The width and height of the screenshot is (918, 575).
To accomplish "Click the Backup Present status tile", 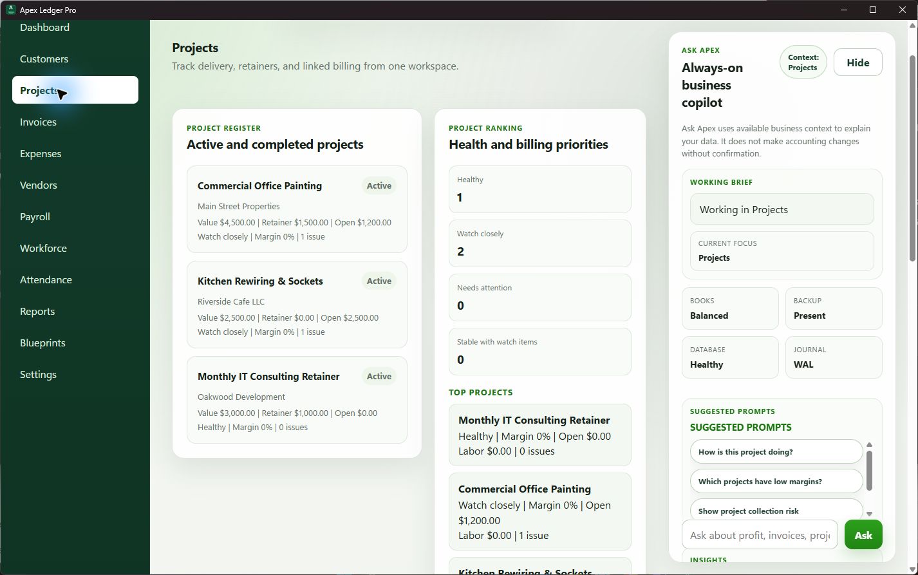I will tap(833, 308).
